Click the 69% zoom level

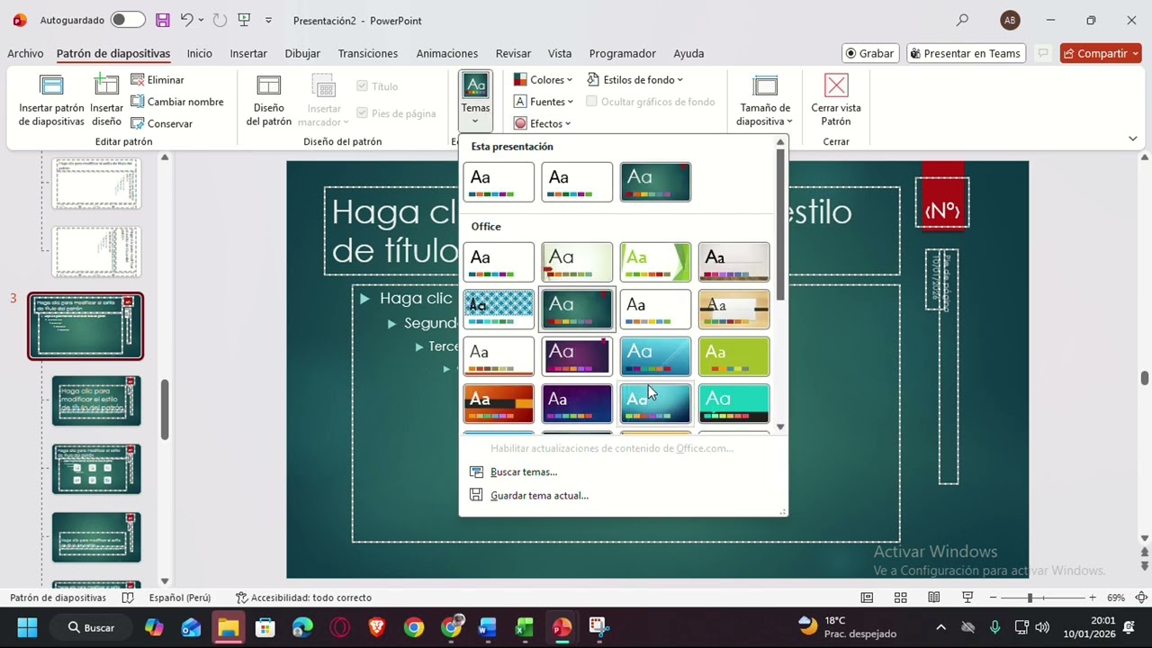[x=1116, y=598]
